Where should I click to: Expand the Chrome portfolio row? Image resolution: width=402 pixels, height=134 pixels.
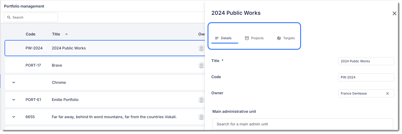point(14,82)
